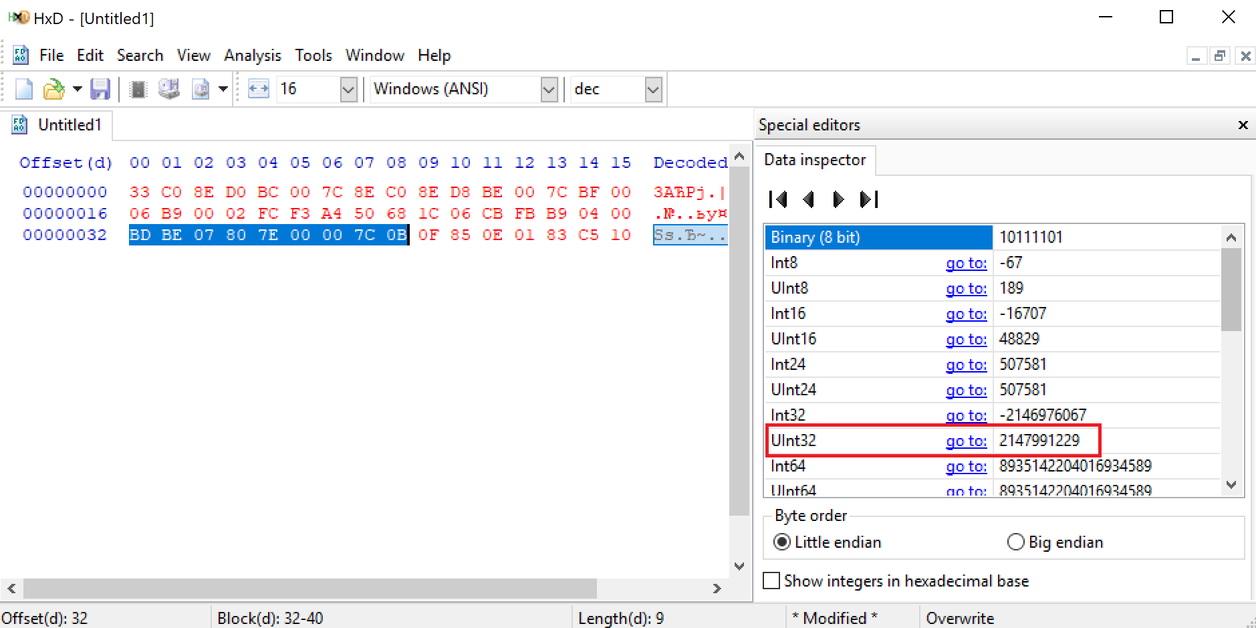
Task: Click go to link for Int16
Action: coord(966,314)
